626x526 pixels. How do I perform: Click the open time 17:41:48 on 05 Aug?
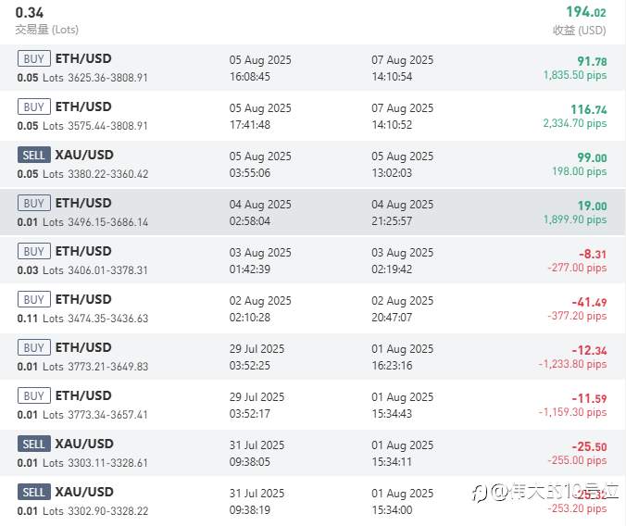click(x=250, y=124)
